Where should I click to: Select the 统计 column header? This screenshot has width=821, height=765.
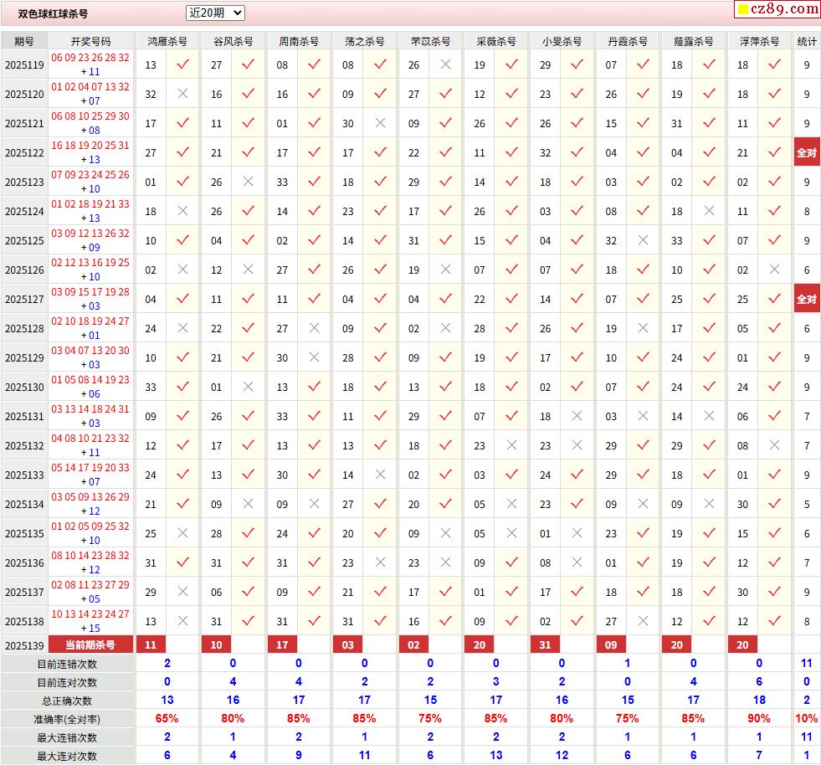(x=806, y=41)
